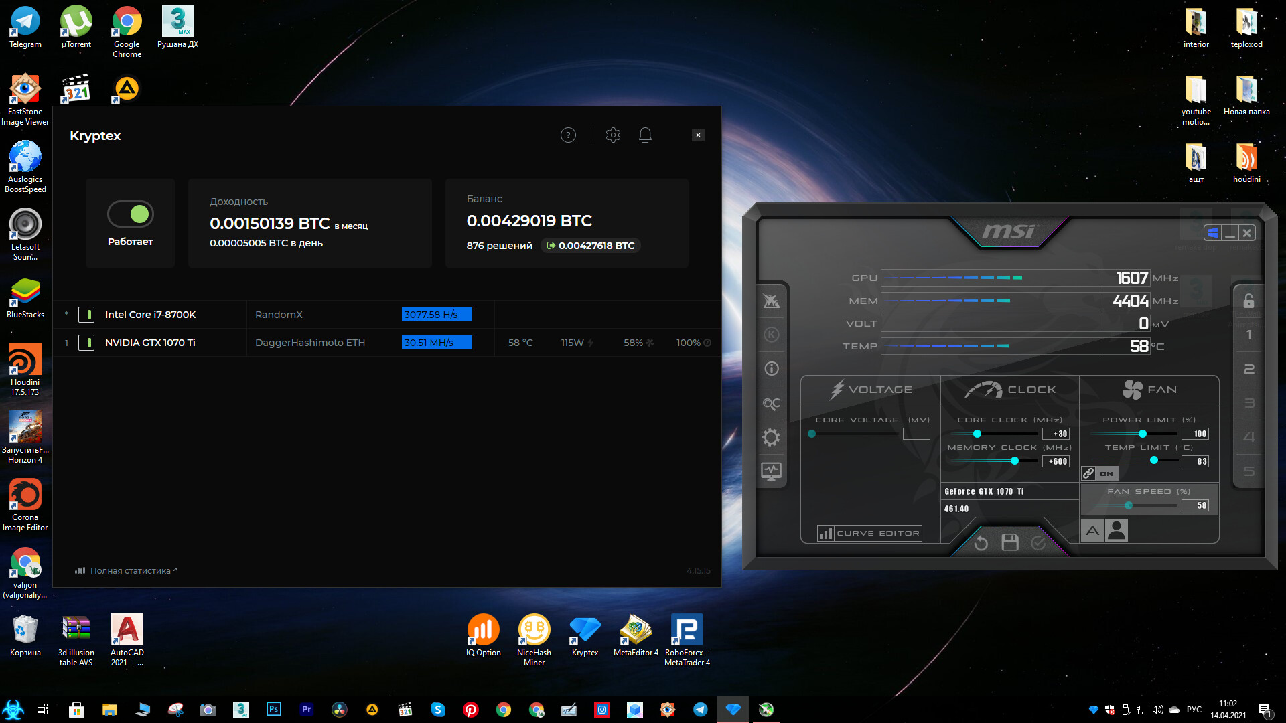Adjust the Memory Clock slider
The width and height of the screenshot is (1286, 723).
click(x=1015, y=461)
